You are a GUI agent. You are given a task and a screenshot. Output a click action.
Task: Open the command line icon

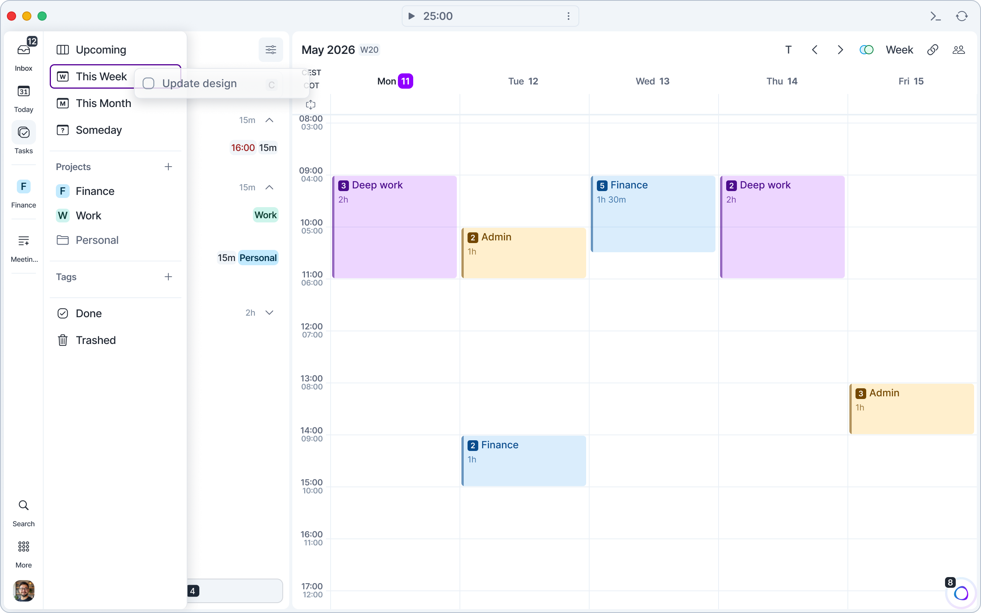(x=935, y=16)
